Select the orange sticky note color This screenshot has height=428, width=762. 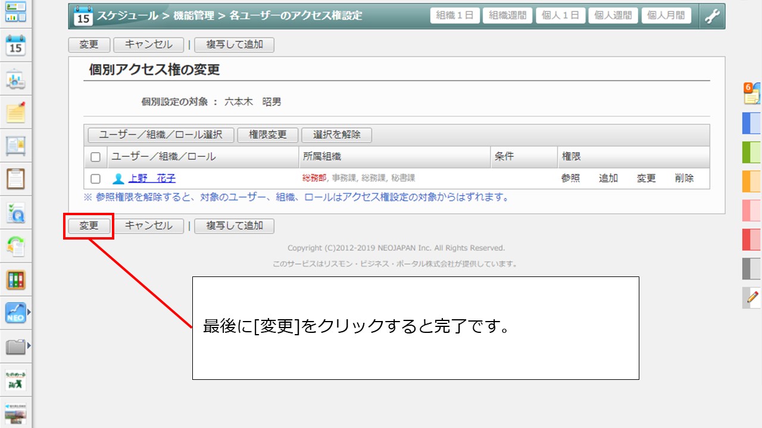pos(752,181)
